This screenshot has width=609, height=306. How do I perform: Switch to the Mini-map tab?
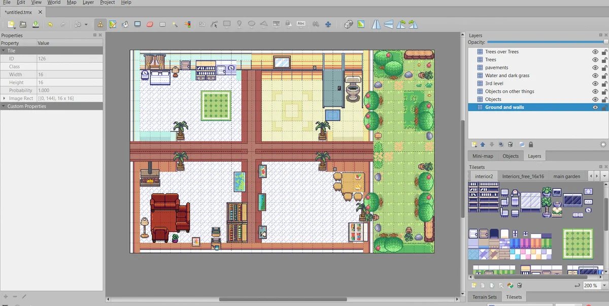click(x=483, y=156)
